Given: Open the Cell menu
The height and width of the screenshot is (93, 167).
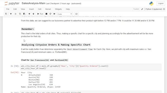Looking at the screenshot, I should tap(39, 9).
